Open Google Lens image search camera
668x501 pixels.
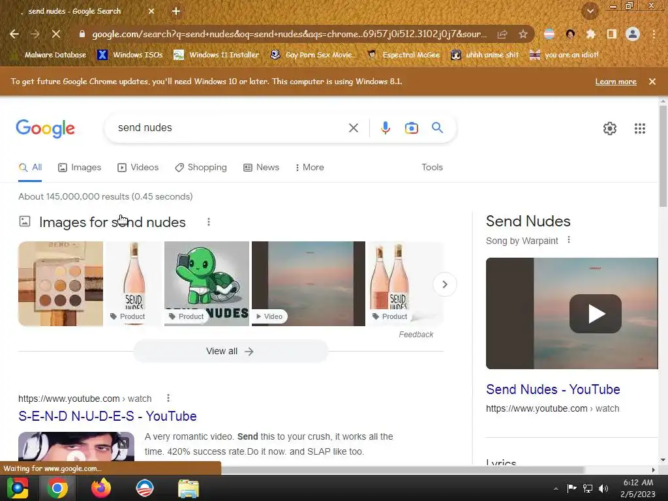tap(412, 128)
